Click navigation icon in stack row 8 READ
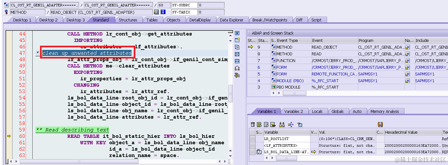This screenshot has height=165, width=448. click(x=408, y=54)
